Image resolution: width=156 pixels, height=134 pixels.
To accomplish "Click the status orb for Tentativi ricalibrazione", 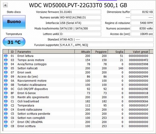I will (x=6, y=85).
